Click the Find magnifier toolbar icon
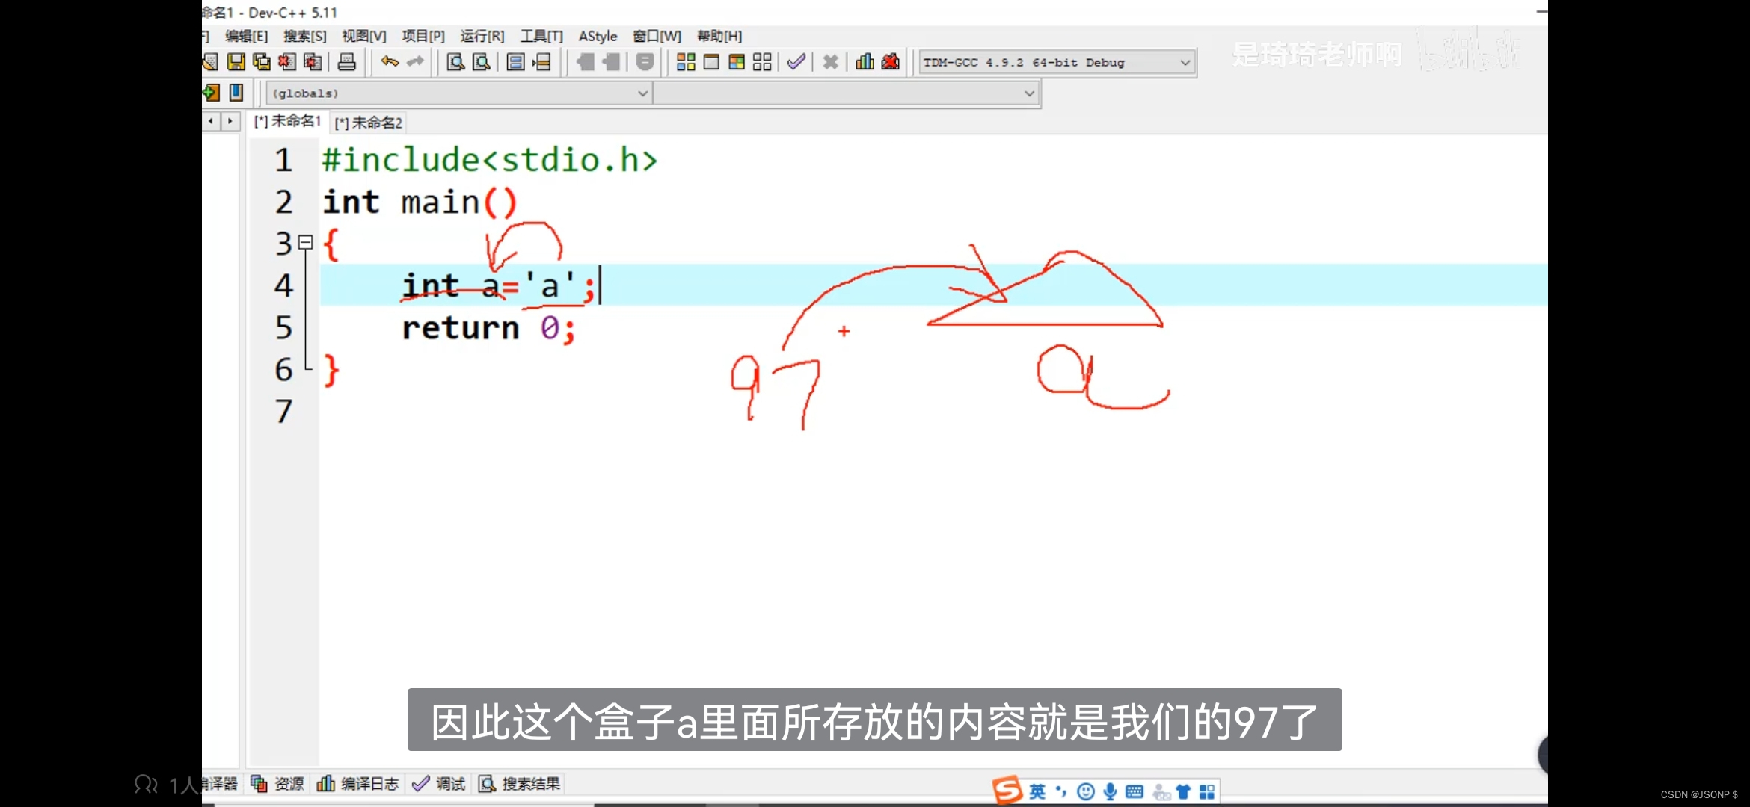Image resolution: width=1750 pixels, height=807 pixels. click(455, 62)
